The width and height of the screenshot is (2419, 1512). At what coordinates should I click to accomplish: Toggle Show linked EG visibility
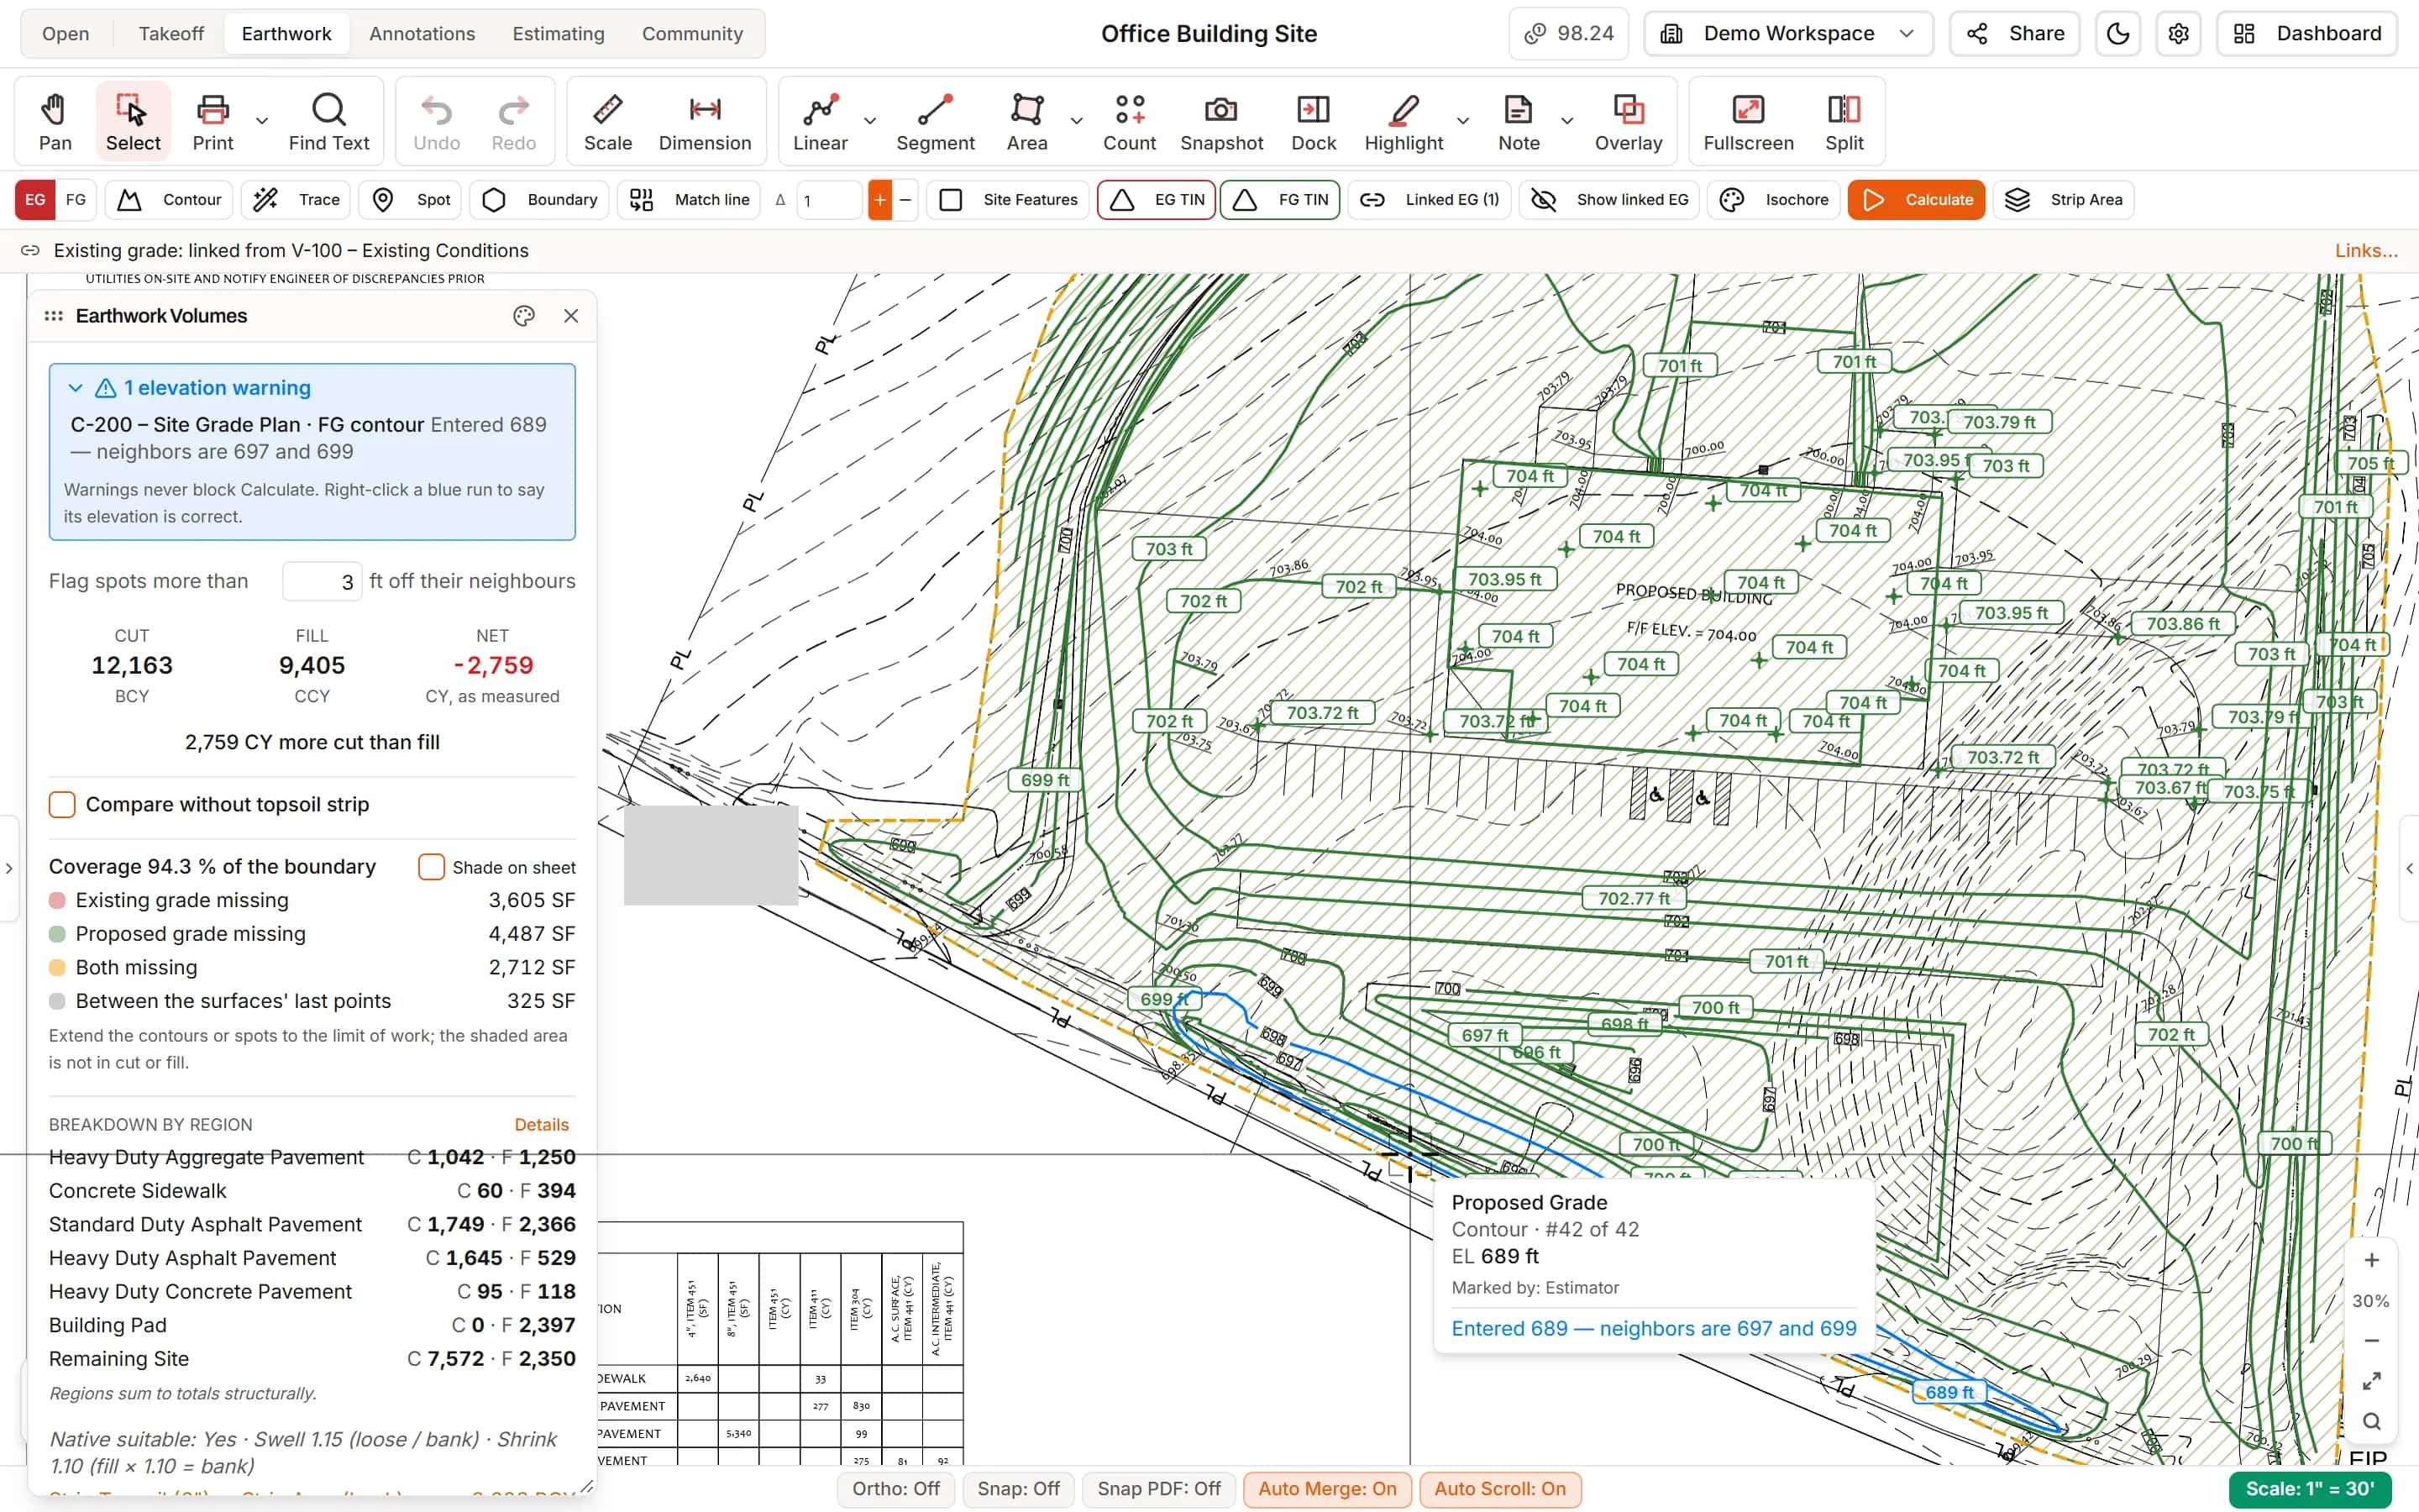(1609, 200)
